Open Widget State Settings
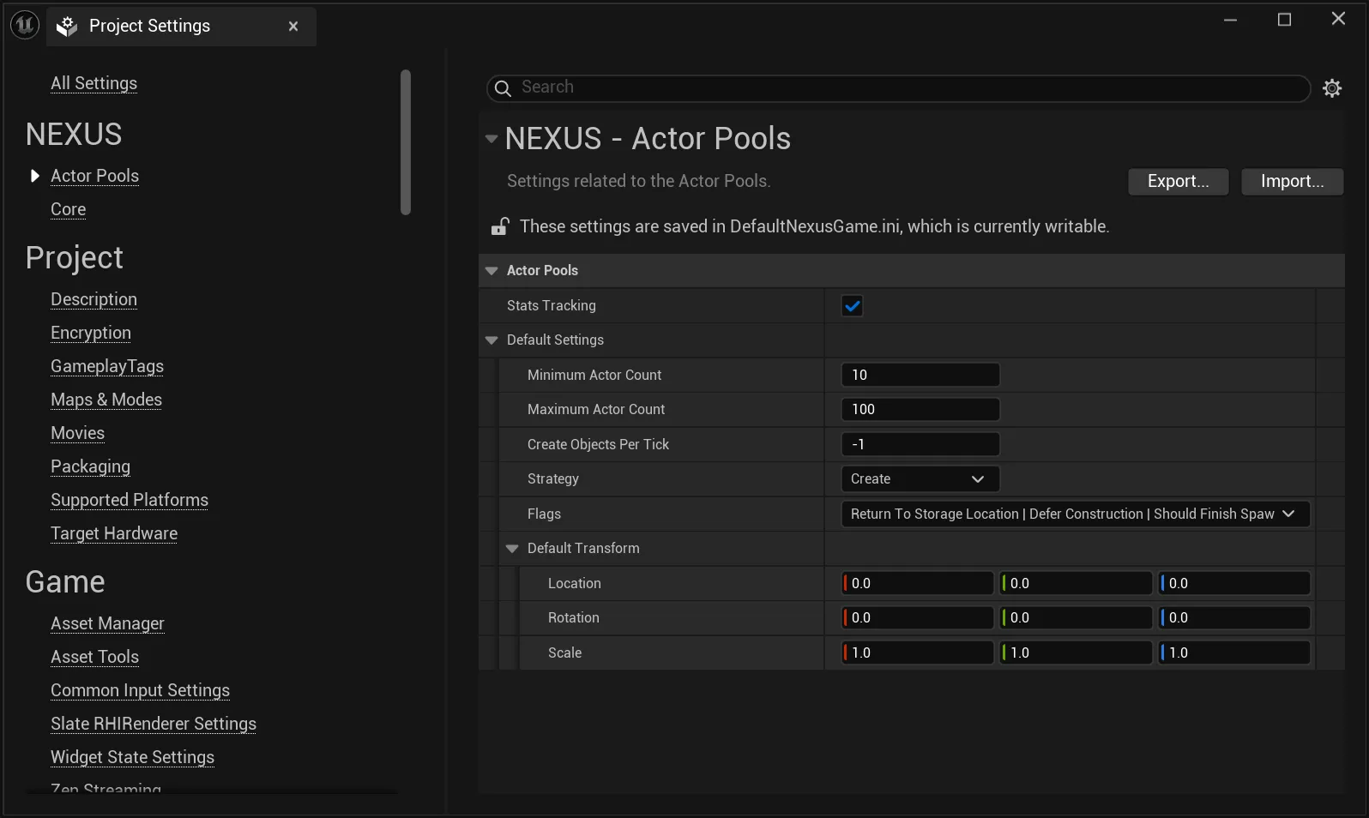The height and width of the screenshot is (818, 1369). (x=132, y=757)
